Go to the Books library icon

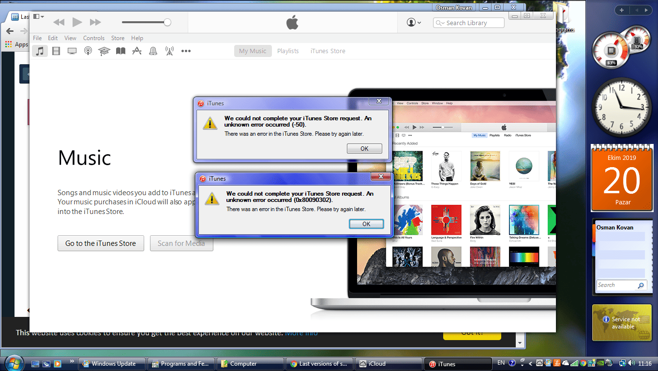(x=120, y=51)
